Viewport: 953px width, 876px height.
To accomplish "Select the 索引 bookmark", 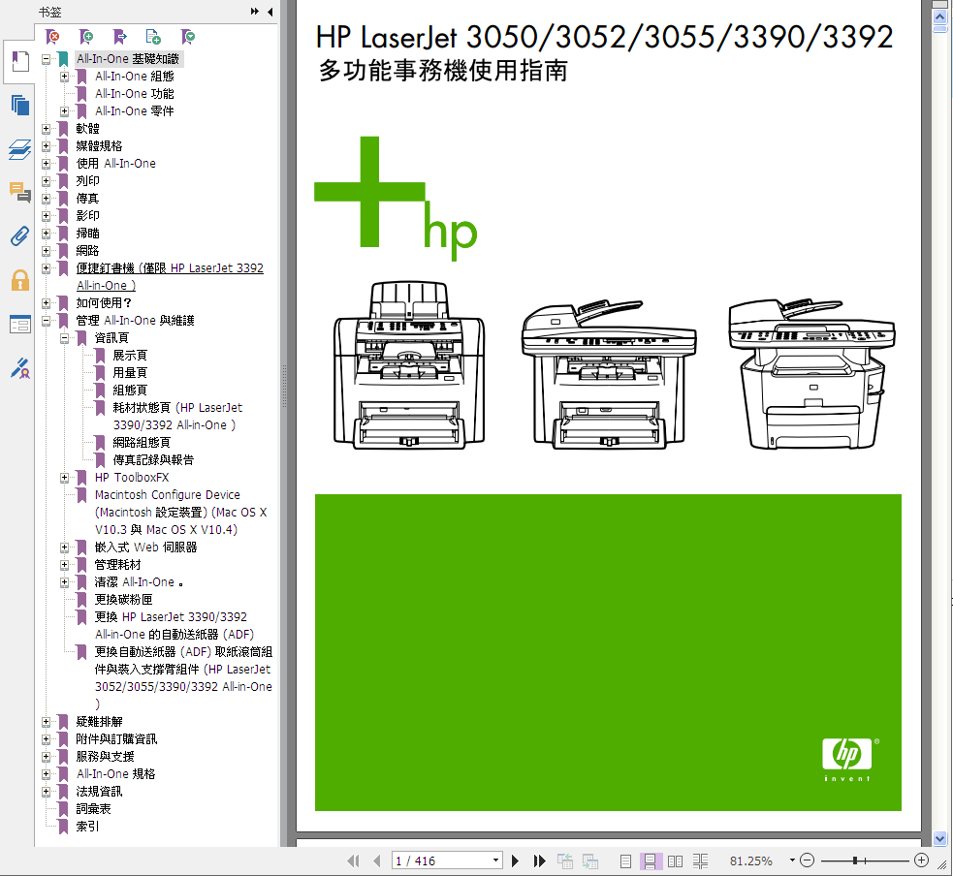I will 87,827.
